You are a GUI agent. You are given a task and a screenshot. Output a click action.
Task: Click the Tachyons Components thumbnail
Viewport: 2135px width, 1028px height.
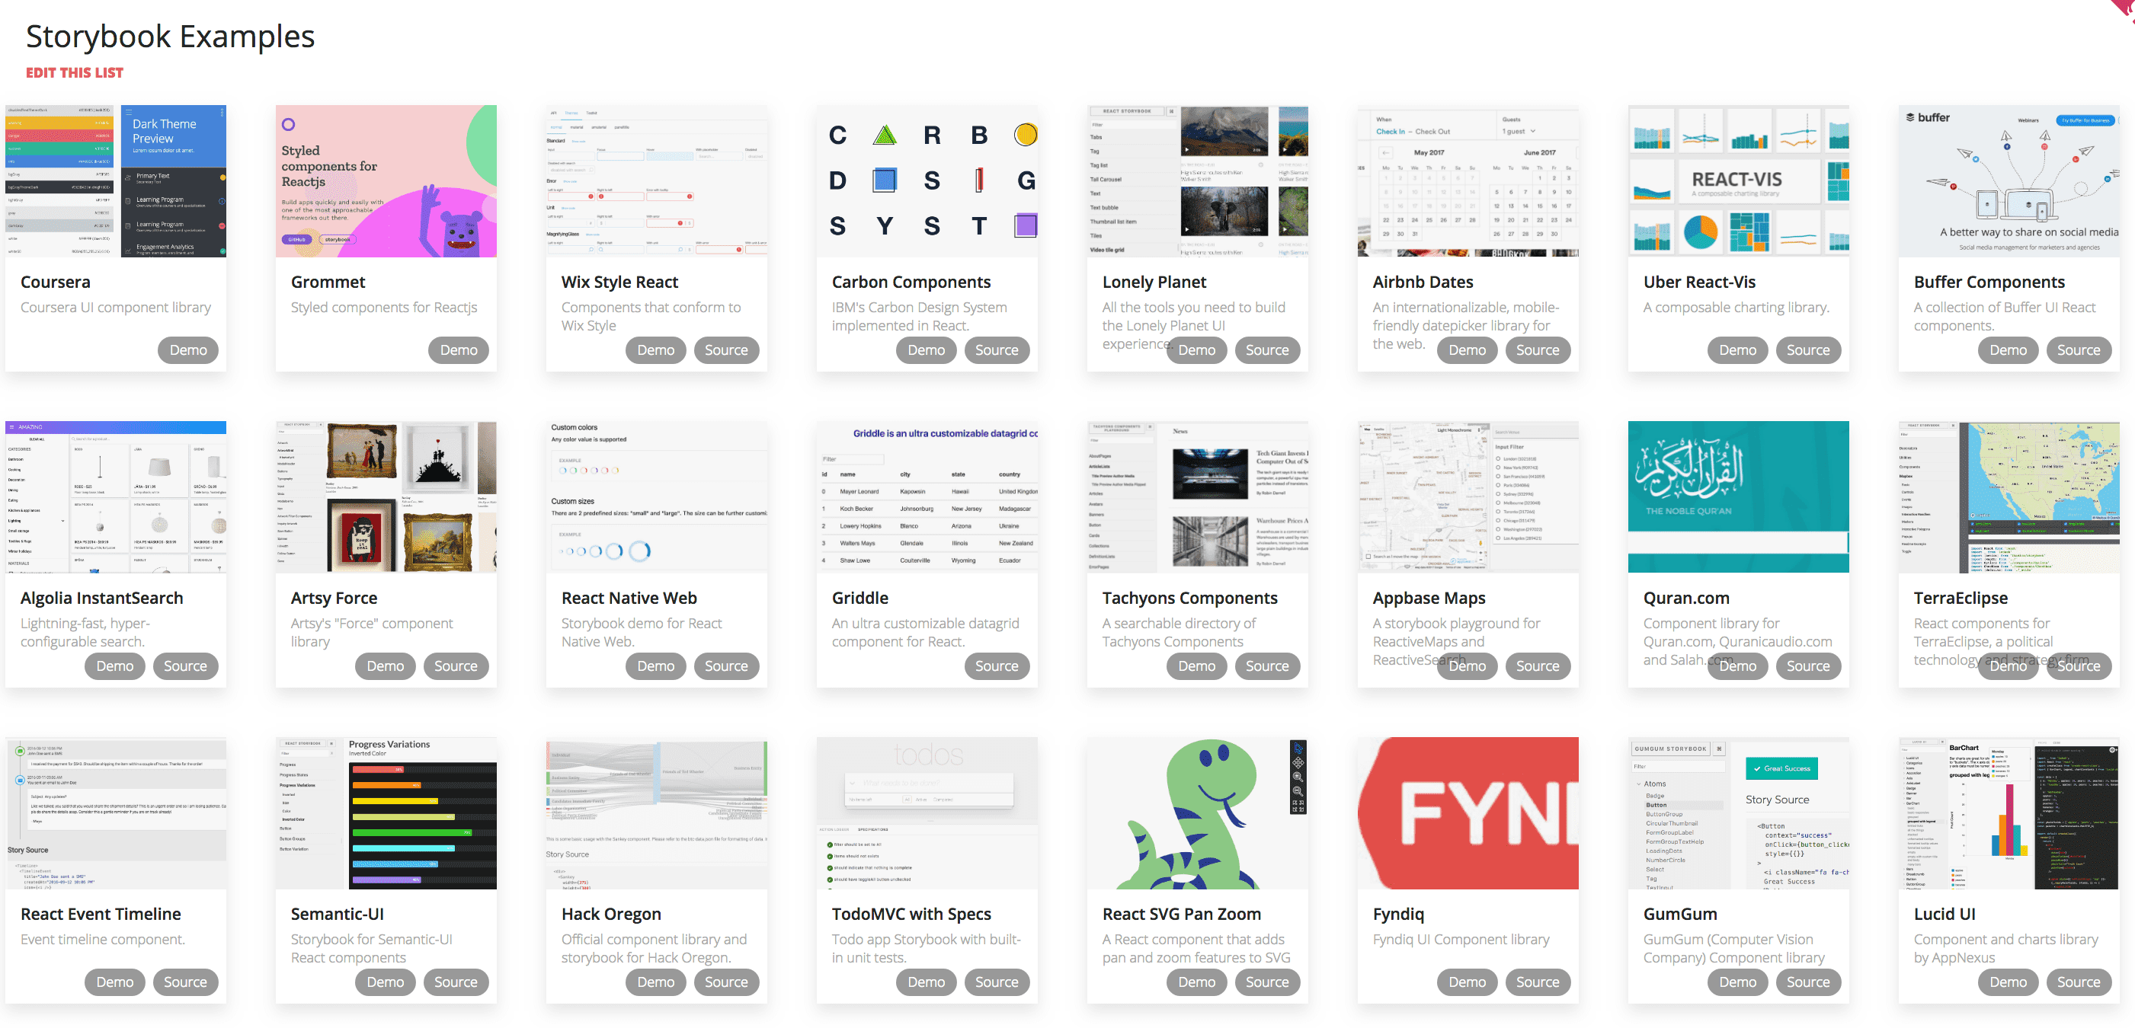(1198, 497)
